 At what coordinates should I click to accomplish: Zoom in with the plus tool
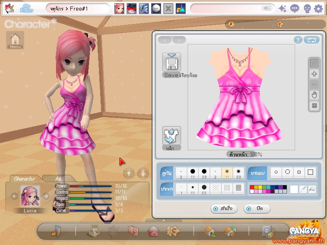314,74
